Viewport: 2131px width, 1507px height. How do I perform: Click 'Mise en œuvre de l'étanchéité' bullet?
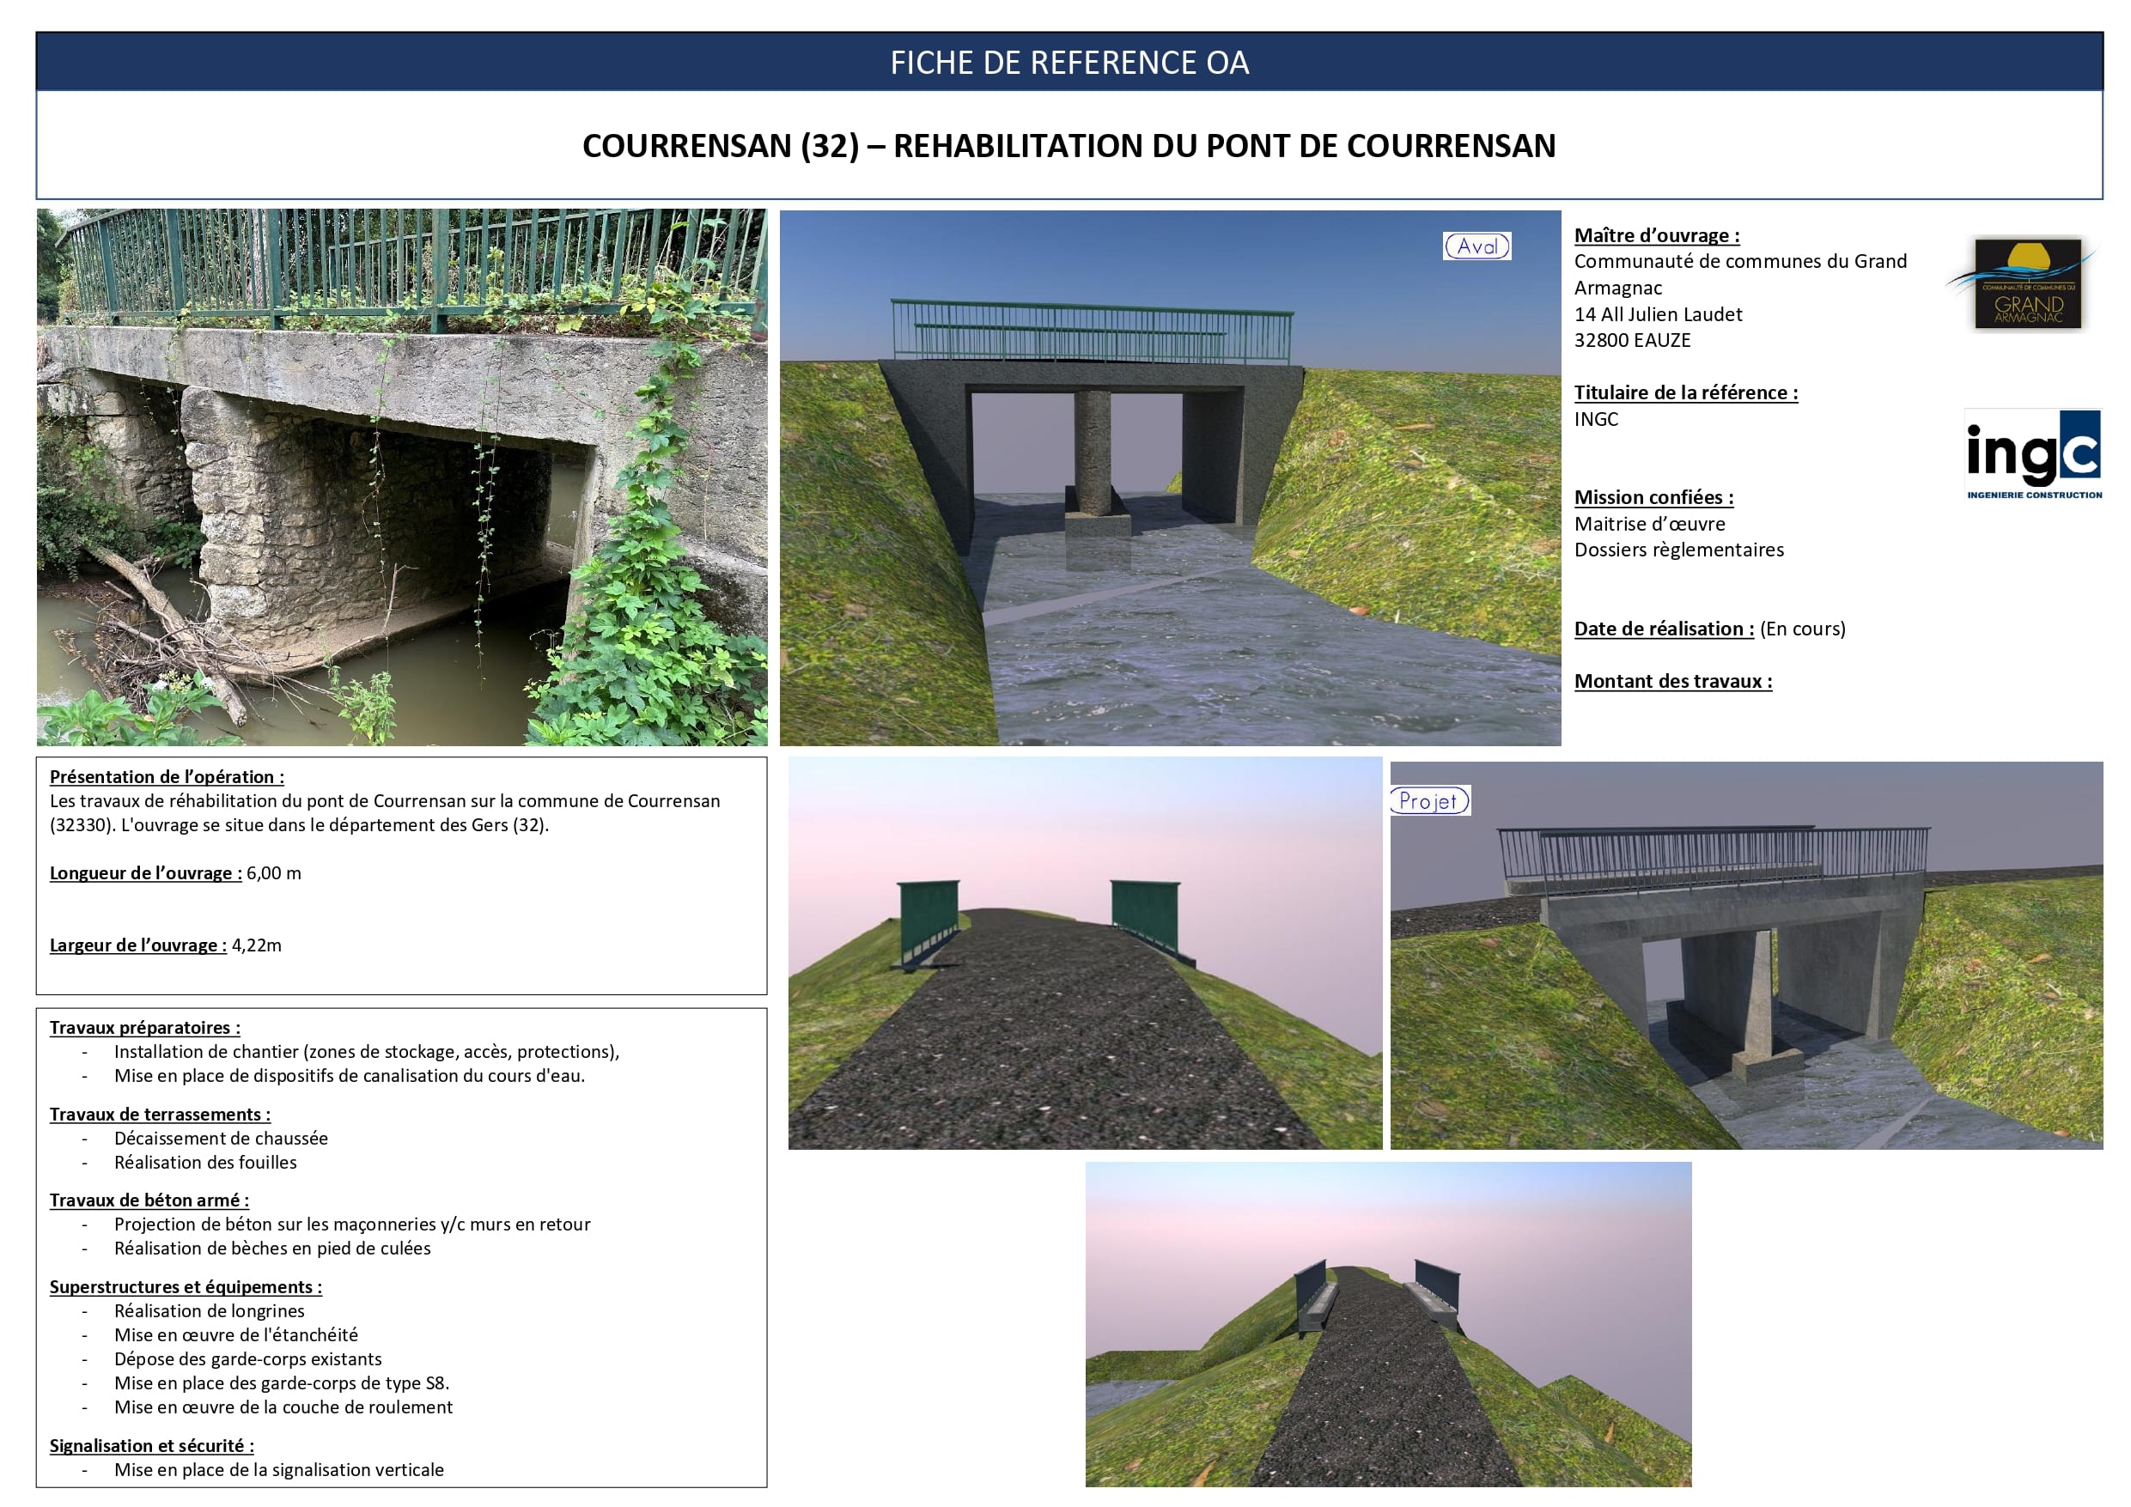235,1335
